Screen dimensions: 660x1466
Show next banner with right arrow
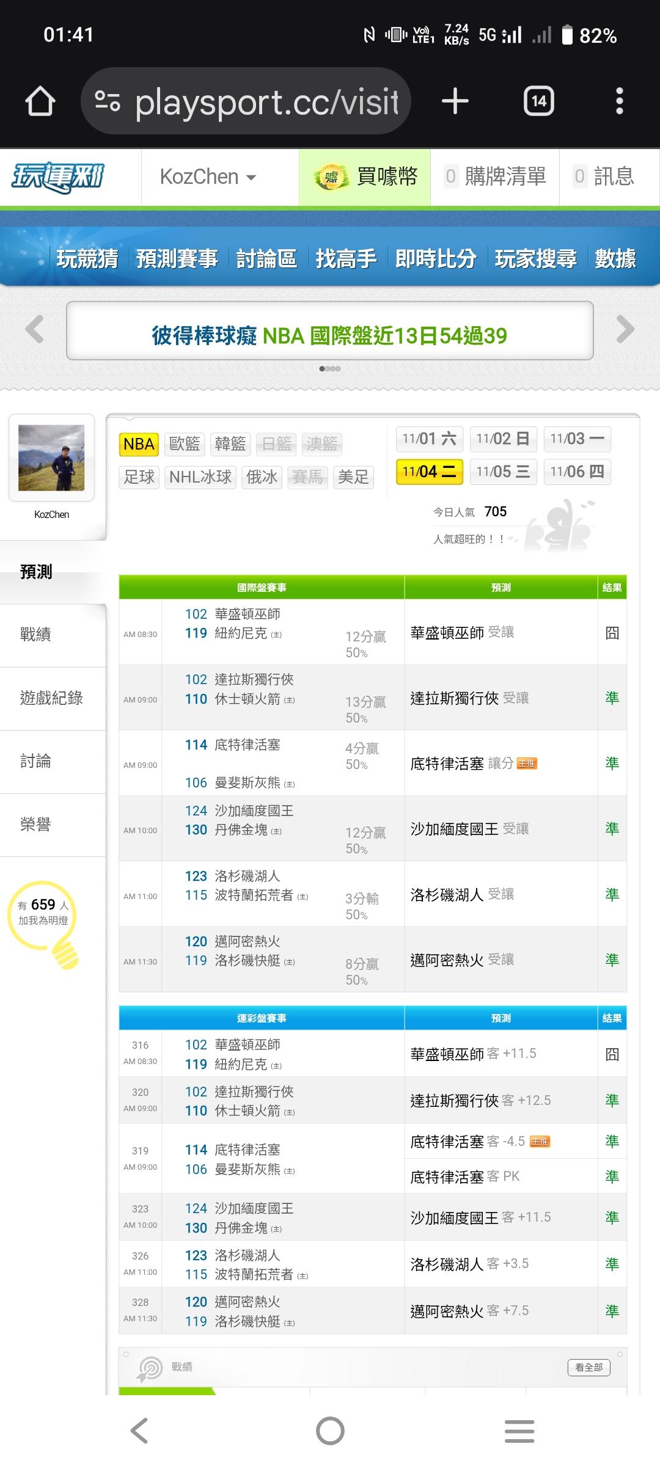pos(625,329)
